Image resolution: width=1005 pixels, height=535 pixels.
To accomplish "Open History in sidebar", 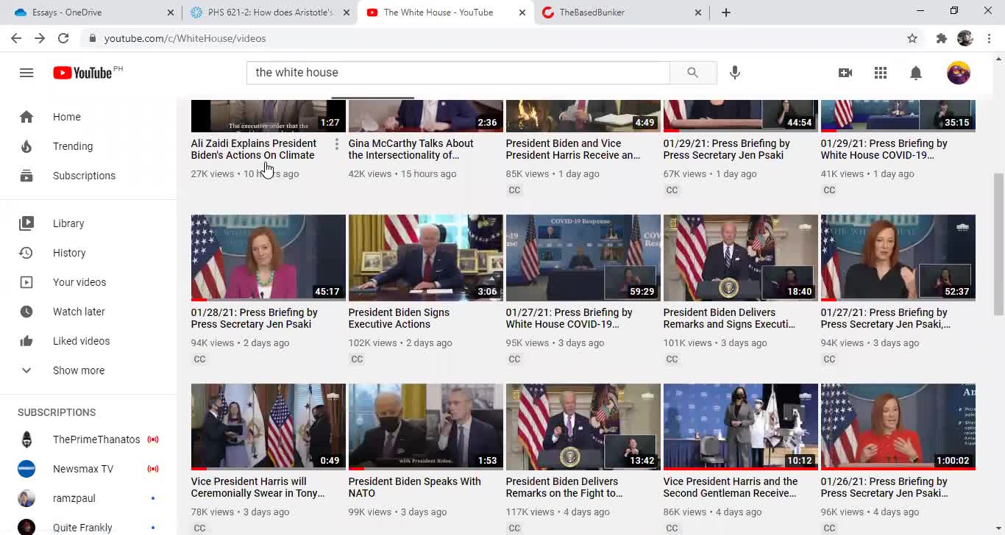I will pyautogui.click(x=88, y=253).
